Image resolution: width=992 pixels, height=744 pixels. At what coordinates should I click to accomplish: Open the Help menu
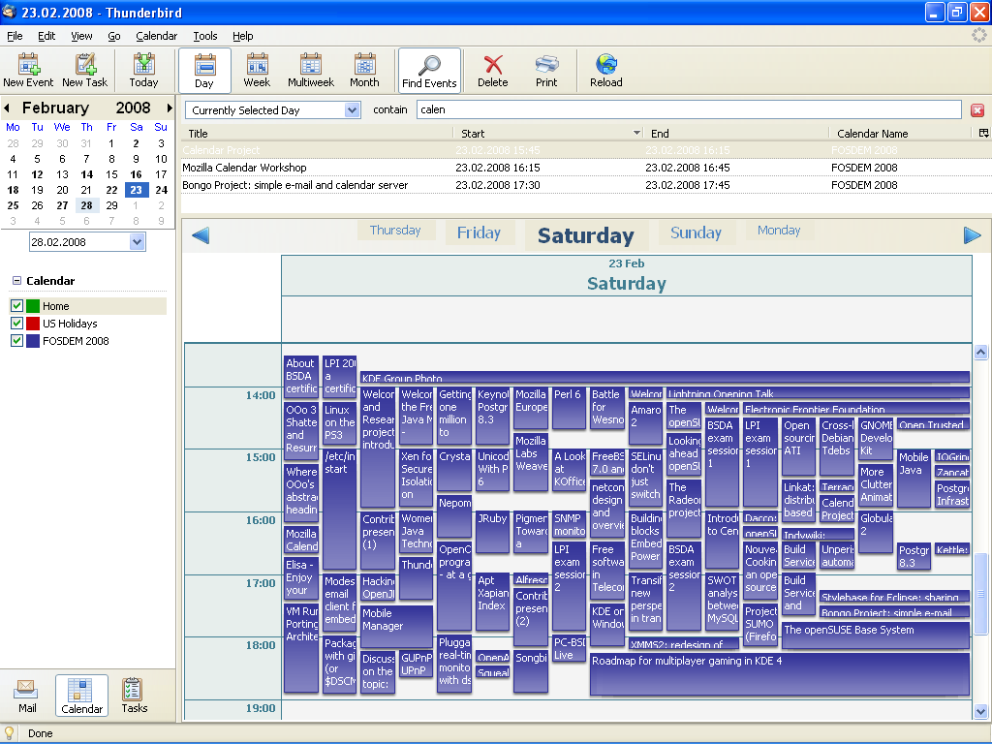click(242, 36)
